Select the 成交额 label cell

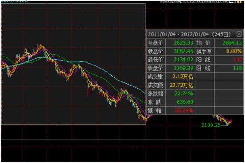[x=155, y=85]
